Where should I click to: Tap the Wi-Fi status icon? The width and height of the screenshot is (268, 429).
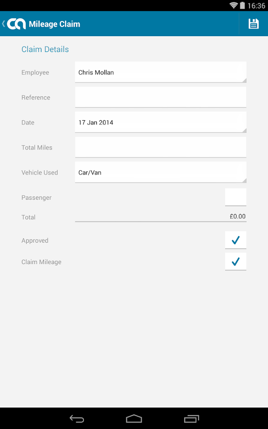[x=234, y=5]
